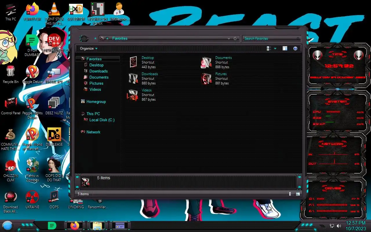
Task: Open the D FOR DUMBASS green shortcut
Action: [x=32, y=46]
